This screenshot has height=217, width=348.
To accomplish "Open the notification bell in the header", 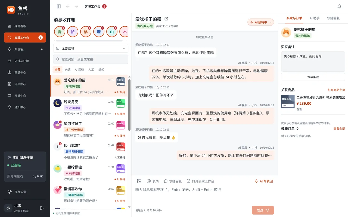I will click(x=339, y=6).
